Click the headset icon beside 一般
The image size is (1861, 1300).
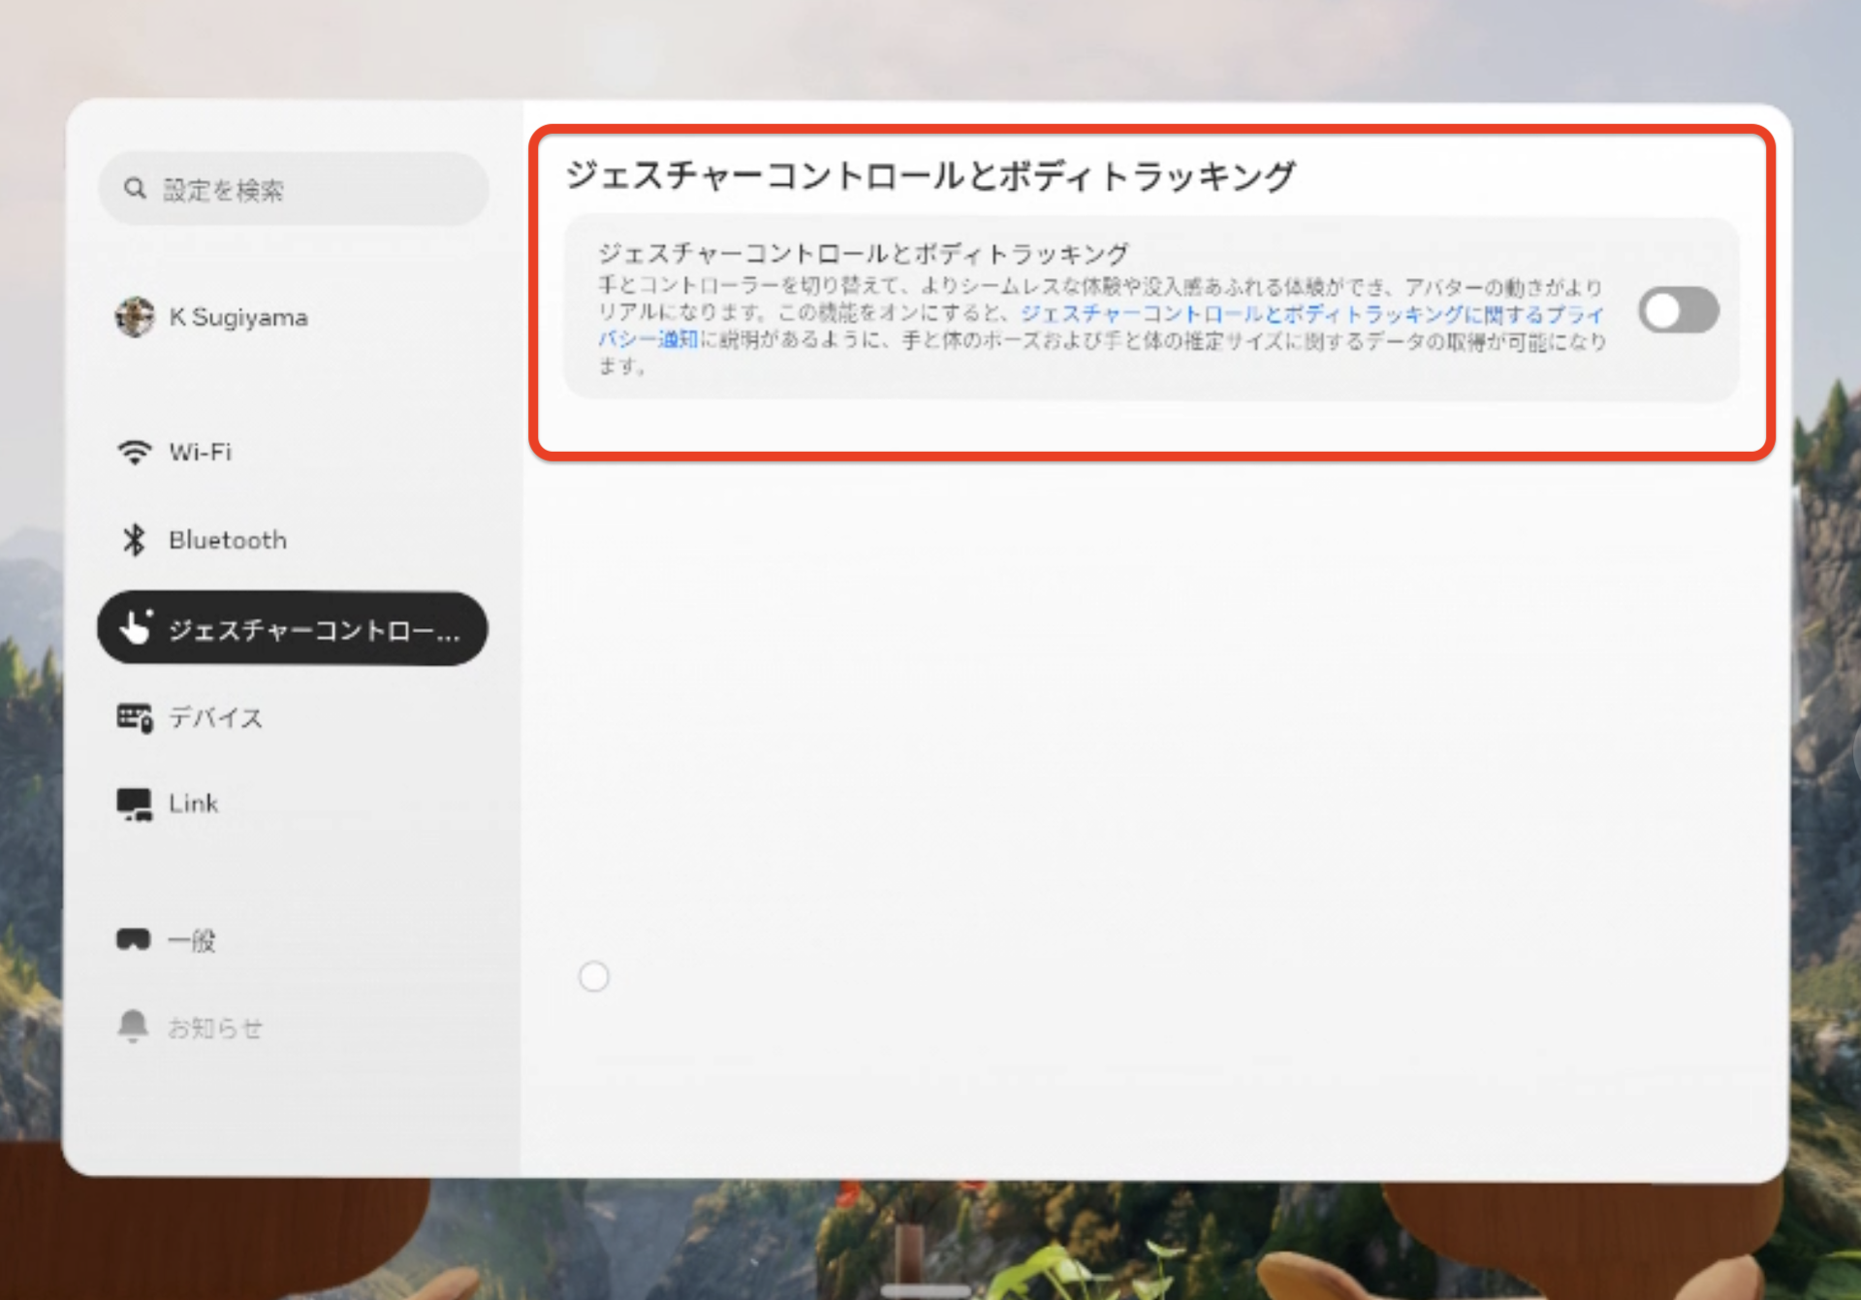pos(134,939)
